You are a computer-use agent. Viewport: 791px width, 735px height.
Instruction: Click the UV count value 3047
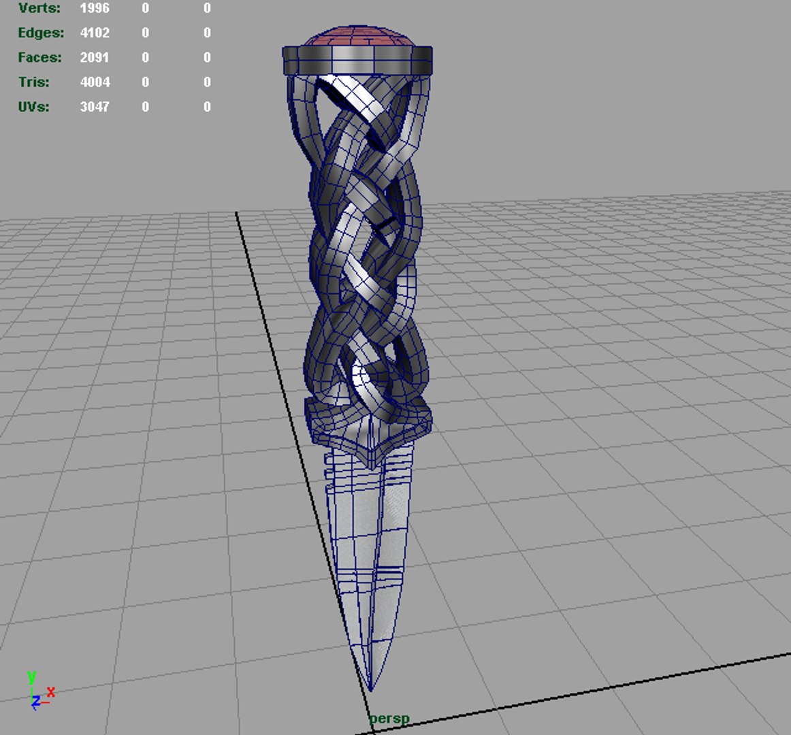[x=95, y=107]
